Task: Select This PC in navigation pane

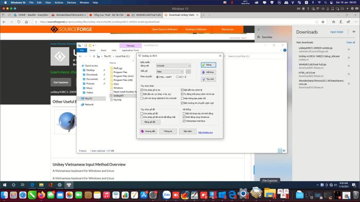Action: point(88,98)
